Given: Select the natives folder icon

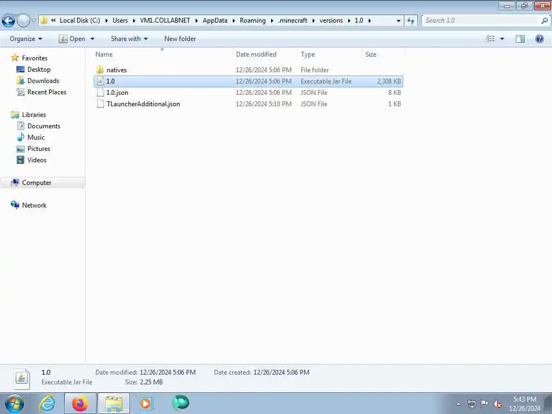Looking at the screenshot, I should pyautogui.click(x=100, y=70).
